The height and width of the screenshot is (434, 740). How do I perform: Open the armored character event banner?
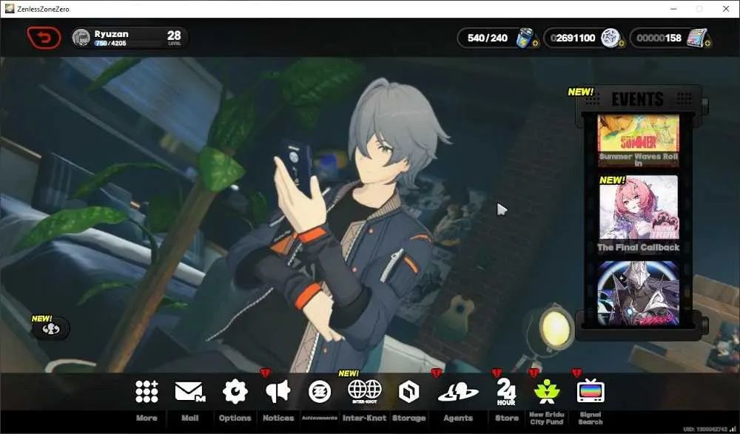[x=638, y=293]
